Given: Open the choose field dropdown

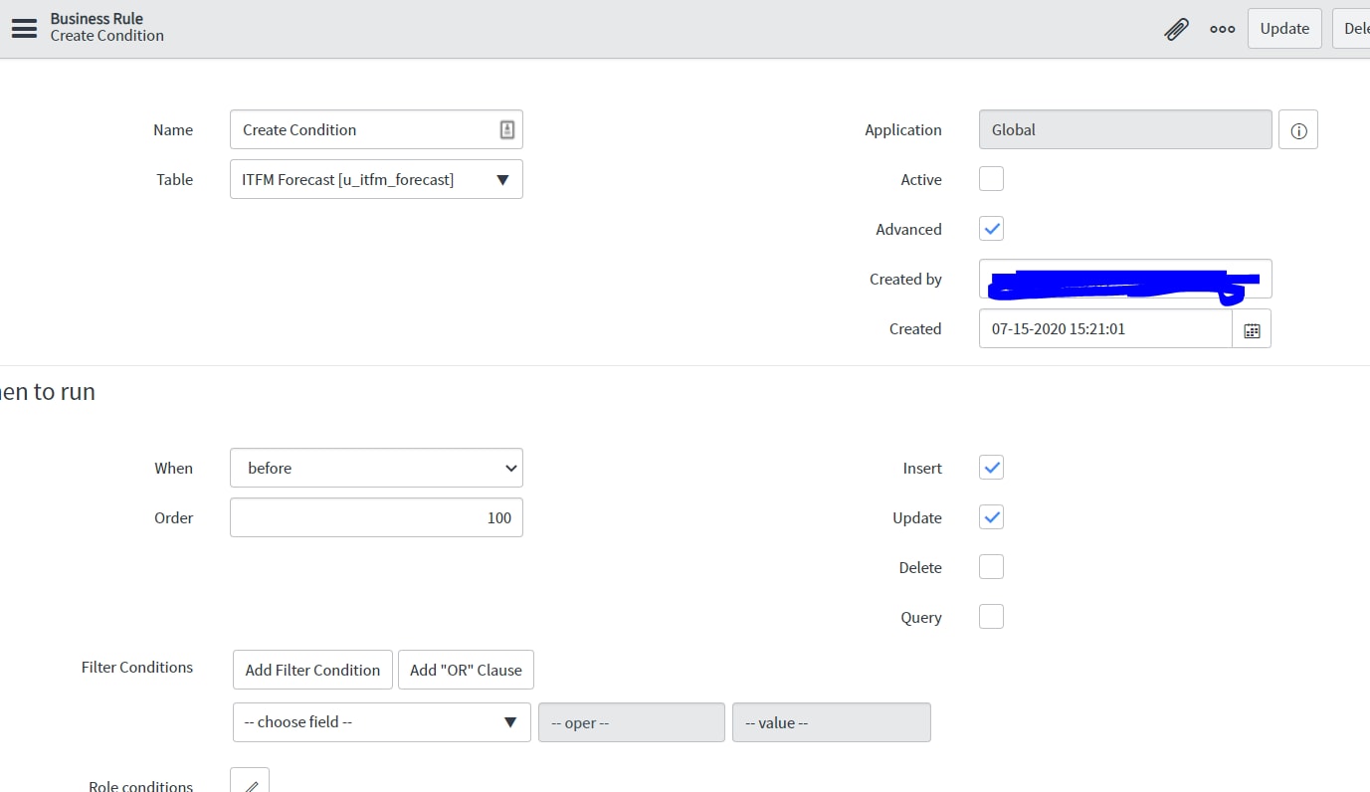Looking at the screenshot, I should click(x=382, y=722).
